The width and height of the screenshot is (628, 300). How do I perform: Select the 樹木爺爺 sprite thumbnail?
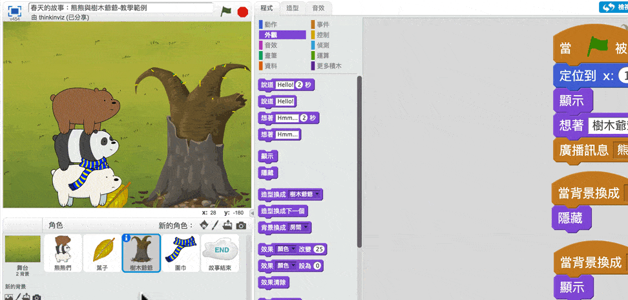(141, 253)
